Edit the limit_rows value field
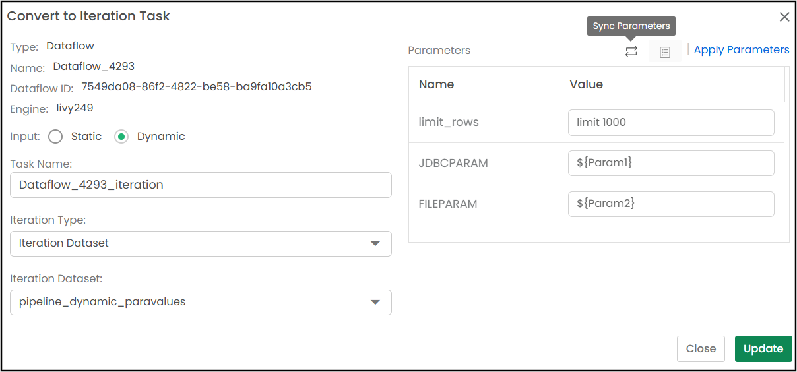Image resolution: width=797 pixels, height=372 pixels. click(x=670, y=122)
